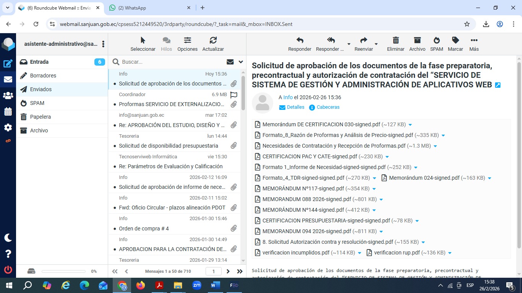The image size is (522, 293).
Task: Open the Borradores folder
Action: [x=43, y=76]
